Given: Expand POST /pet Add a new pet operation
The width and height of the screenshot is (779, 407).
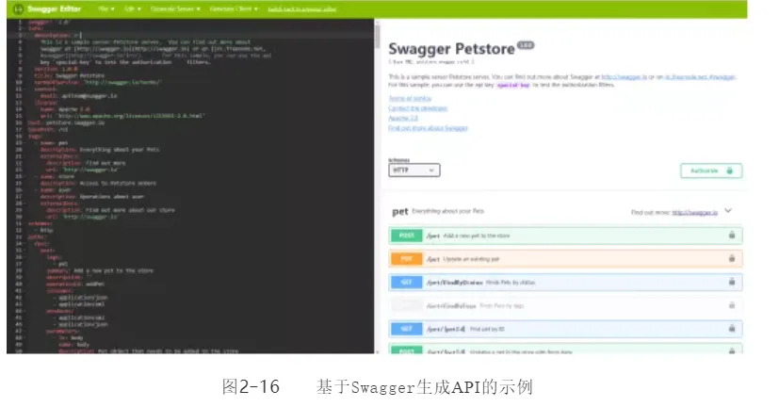Looking at the screenshot, I should click(565, 236).
